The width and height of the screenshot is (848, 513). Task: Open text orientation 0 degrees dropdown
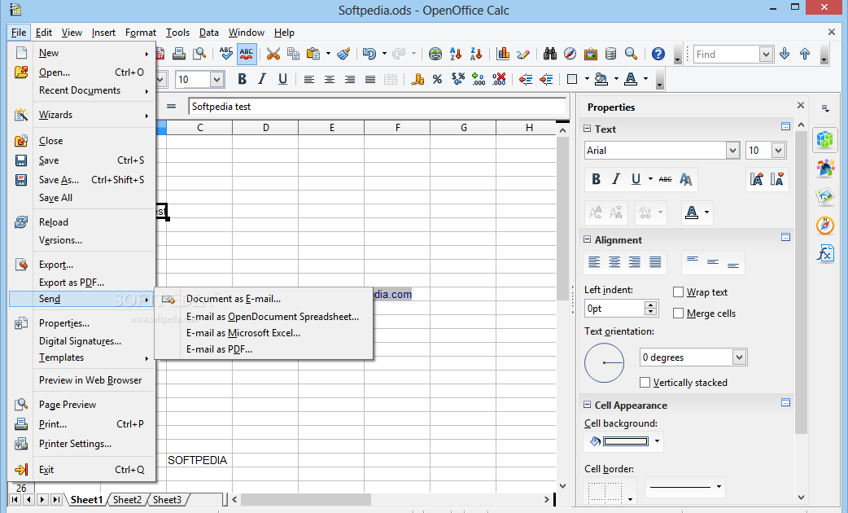pyautogui.click(x=739, y=357)
